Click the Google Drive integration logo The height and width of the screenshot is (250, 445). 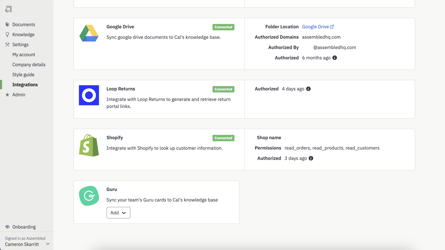pyautogui.click(x=89, y=33)
